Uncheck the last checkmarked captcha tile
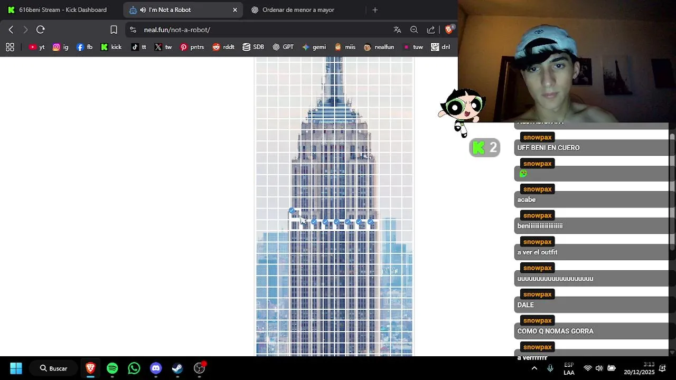 tap(370, 222)
